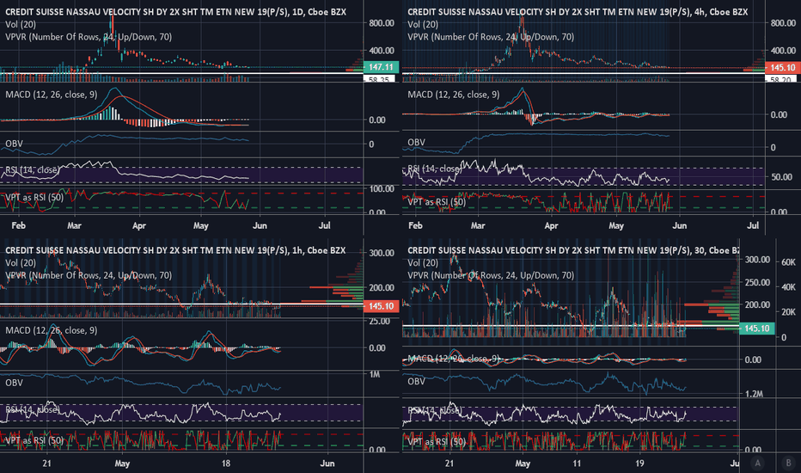Click the Vol (20) legend on the 1D chart
The height and width of the screenshot is (473, 801).
[21, 24]
